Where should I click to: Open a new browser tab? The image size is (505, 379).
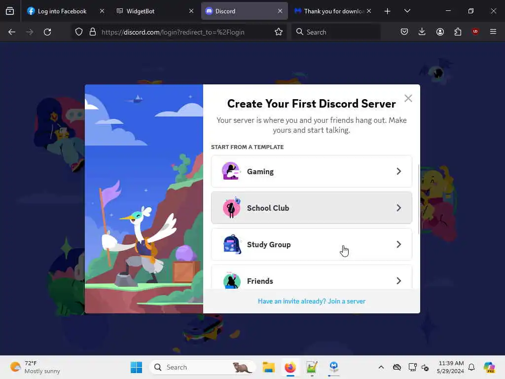click(x=388, y=11)
